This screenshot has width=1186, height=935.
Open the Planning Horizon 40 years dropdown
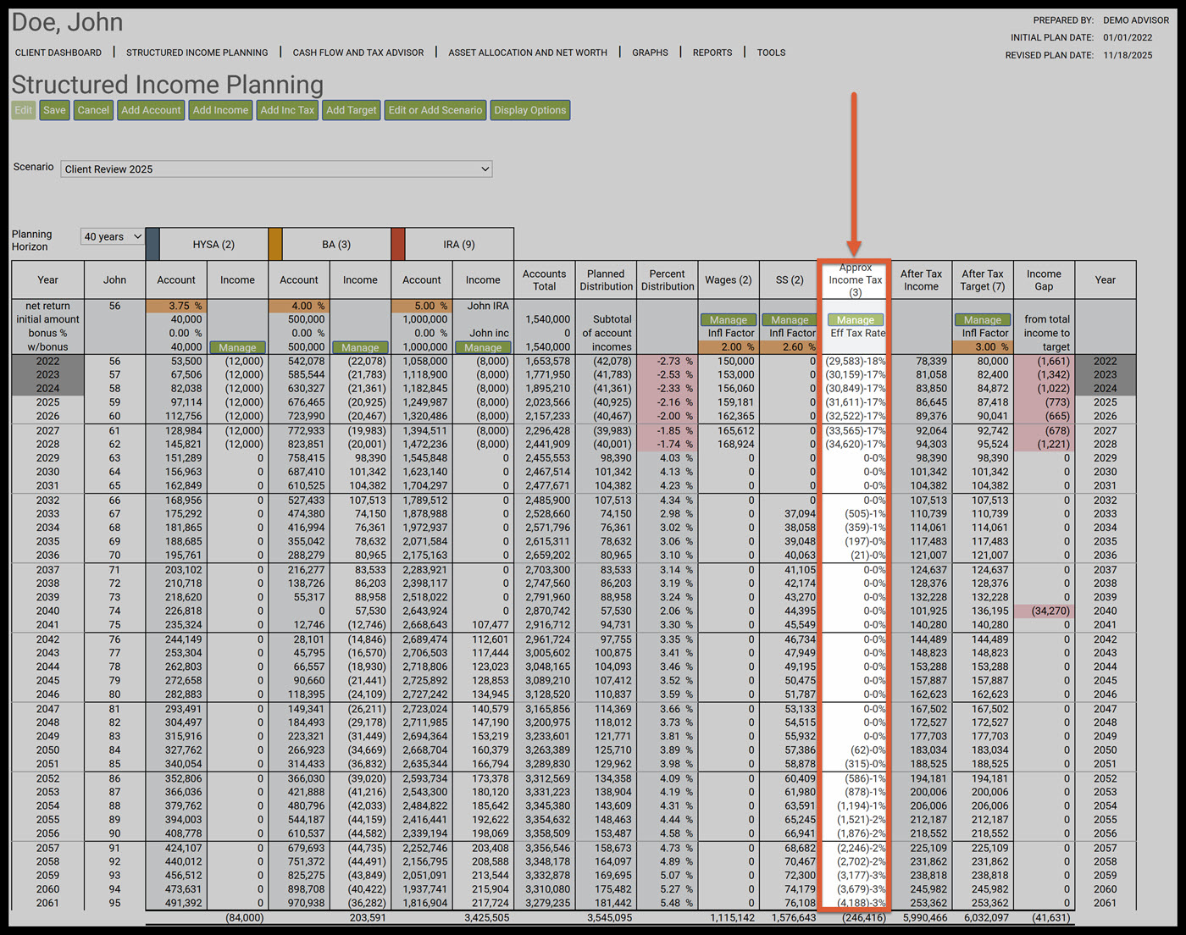click(x=113, y=237)
